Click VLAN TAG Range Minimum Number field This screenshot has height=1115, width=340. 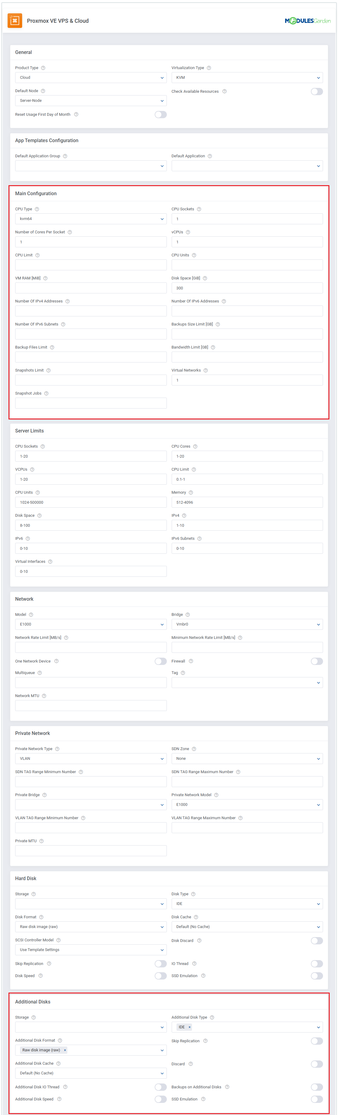91,828
